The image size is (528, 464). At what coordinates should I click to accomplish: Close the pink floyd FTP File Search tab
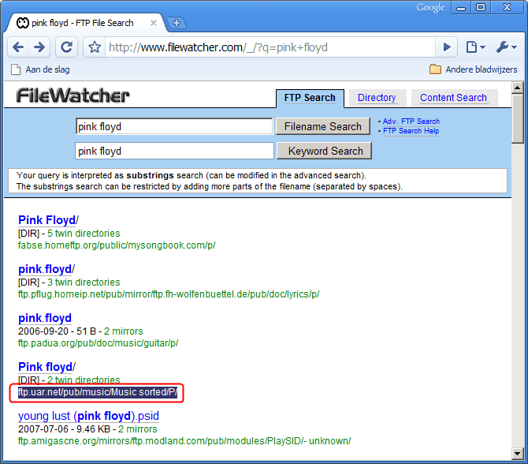click(x=153, y=23)
